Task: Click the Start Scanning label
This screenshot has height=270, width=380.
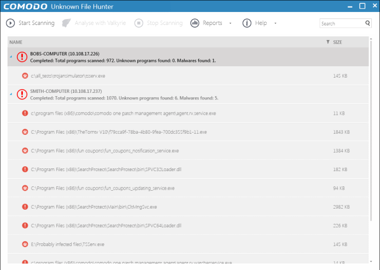Action: (36, 23)
